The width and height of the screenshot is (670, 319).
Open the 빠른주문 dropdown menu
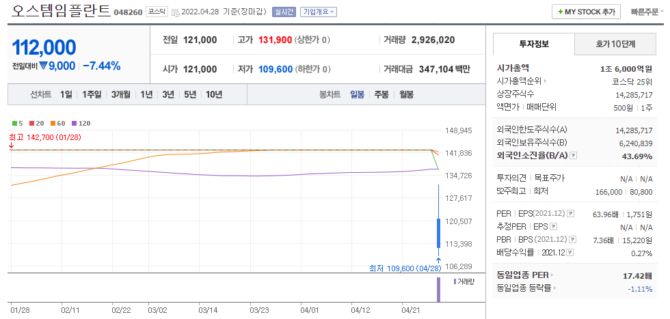[x=647, y=12]
